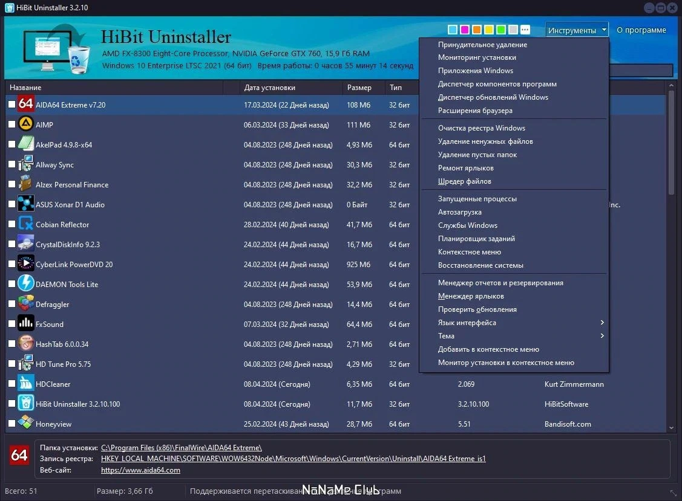The width and height of the screenshot is (682, 501).
Task: Choose the cyan theme color swatch
Action: click(453, 30)
